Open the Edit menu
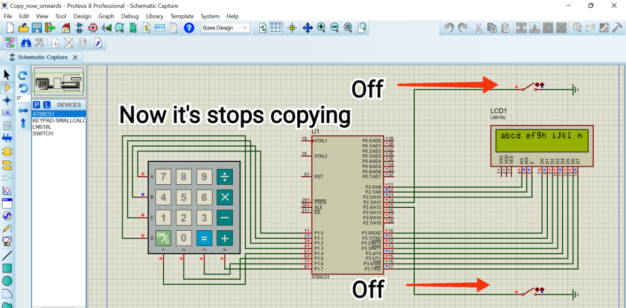The width and height of the screenshot is (626, 308). click(24, 16)
